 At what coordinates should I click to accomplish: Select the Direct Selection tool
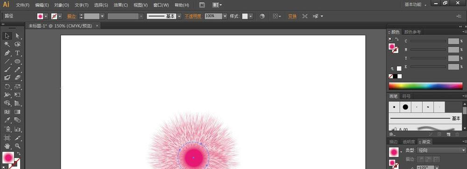18,36
